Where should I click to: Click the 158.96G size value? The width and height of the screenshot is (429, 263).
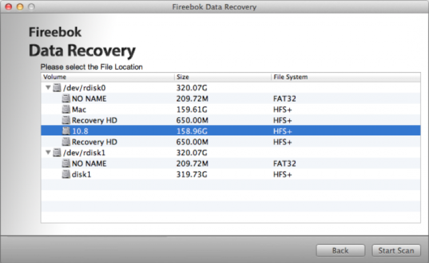point(192,131)
